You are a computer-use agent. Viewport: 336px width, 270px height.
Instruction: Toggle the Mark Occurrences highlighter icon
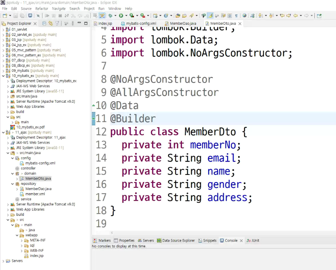coord(210,15)
